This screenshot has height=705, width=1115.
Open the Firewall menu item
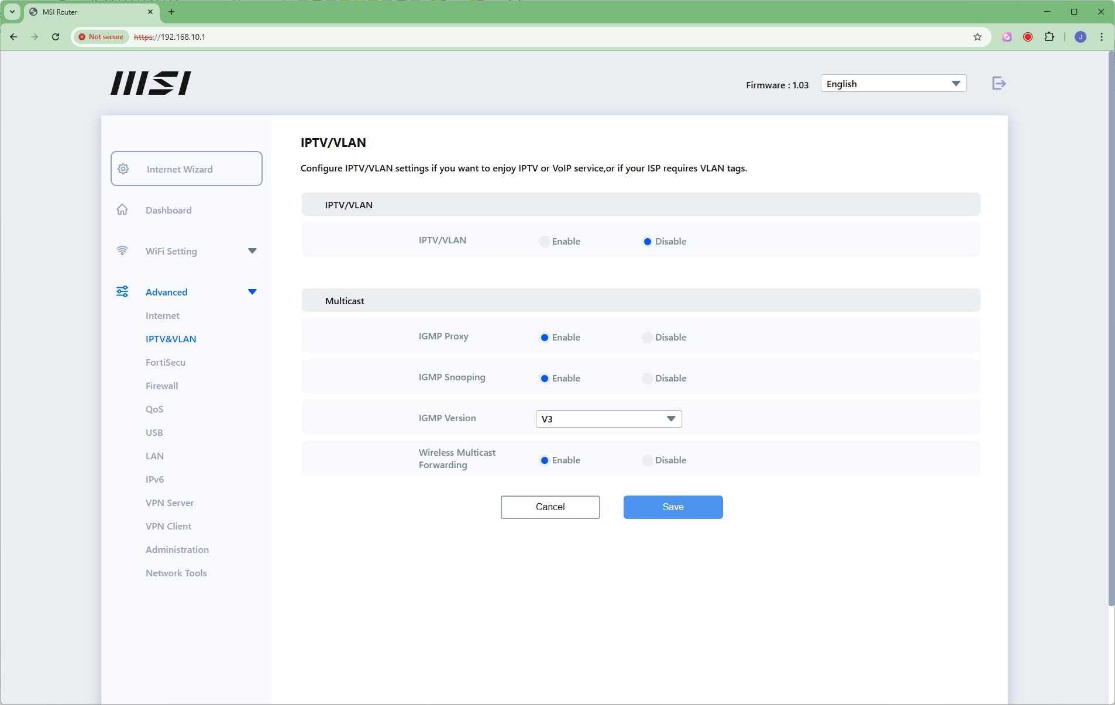(161, 386)
